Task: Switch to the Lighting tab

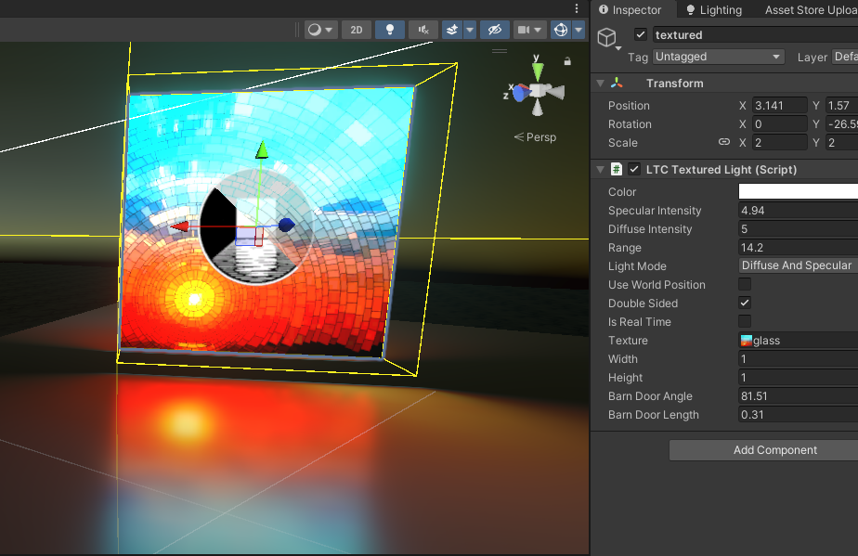Action: tap(713, 10)
